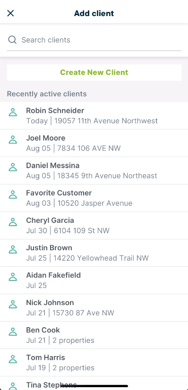Close the Add client screen with X

tap(10, 13)
